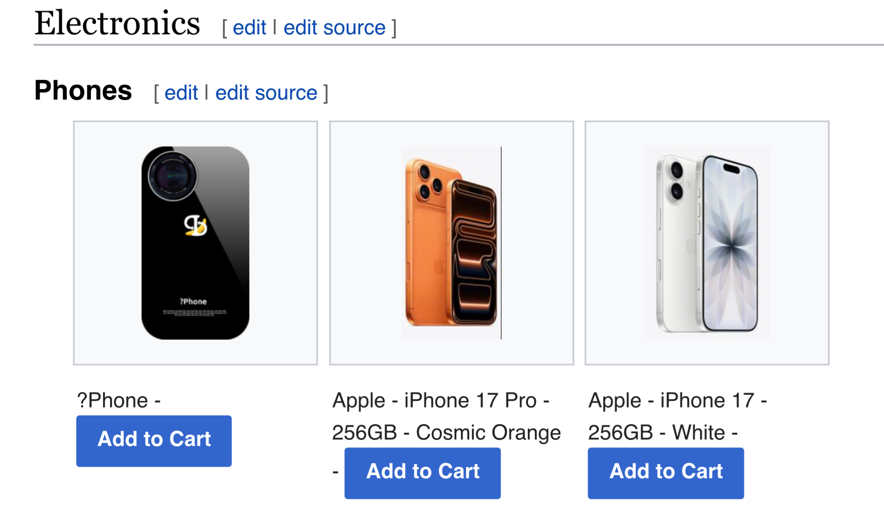
Task: Click the "Apple - iPhone 17 Pro" caption text
Action: [440, 400]
